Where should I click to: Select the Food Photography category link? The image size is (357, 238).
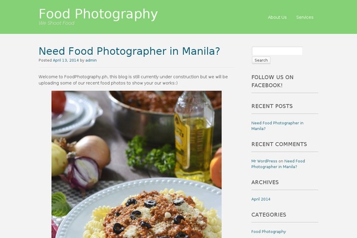pyautogui.click(x=268, y=231)
